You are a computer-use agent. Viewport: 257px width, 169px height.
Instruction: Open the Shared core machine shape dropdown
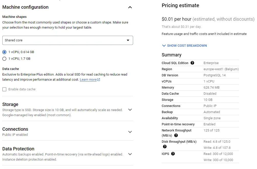click(x=68, y=40)
